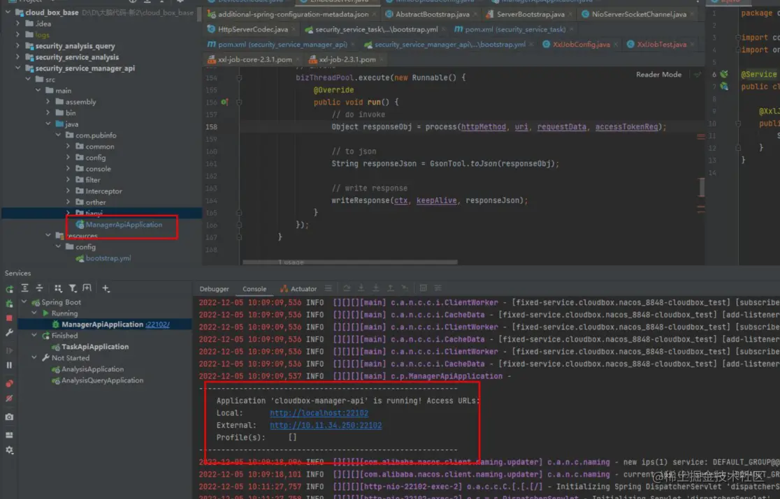Switch to the Console tab
780x499 pixels.
coord(254,289)
